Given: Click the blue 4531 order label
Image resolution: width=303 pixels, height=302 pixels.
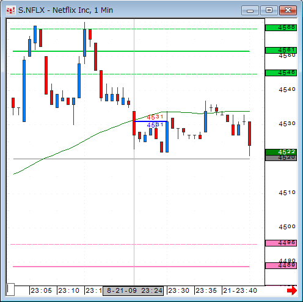Looking at the screenshot, I should coord(155,125).
